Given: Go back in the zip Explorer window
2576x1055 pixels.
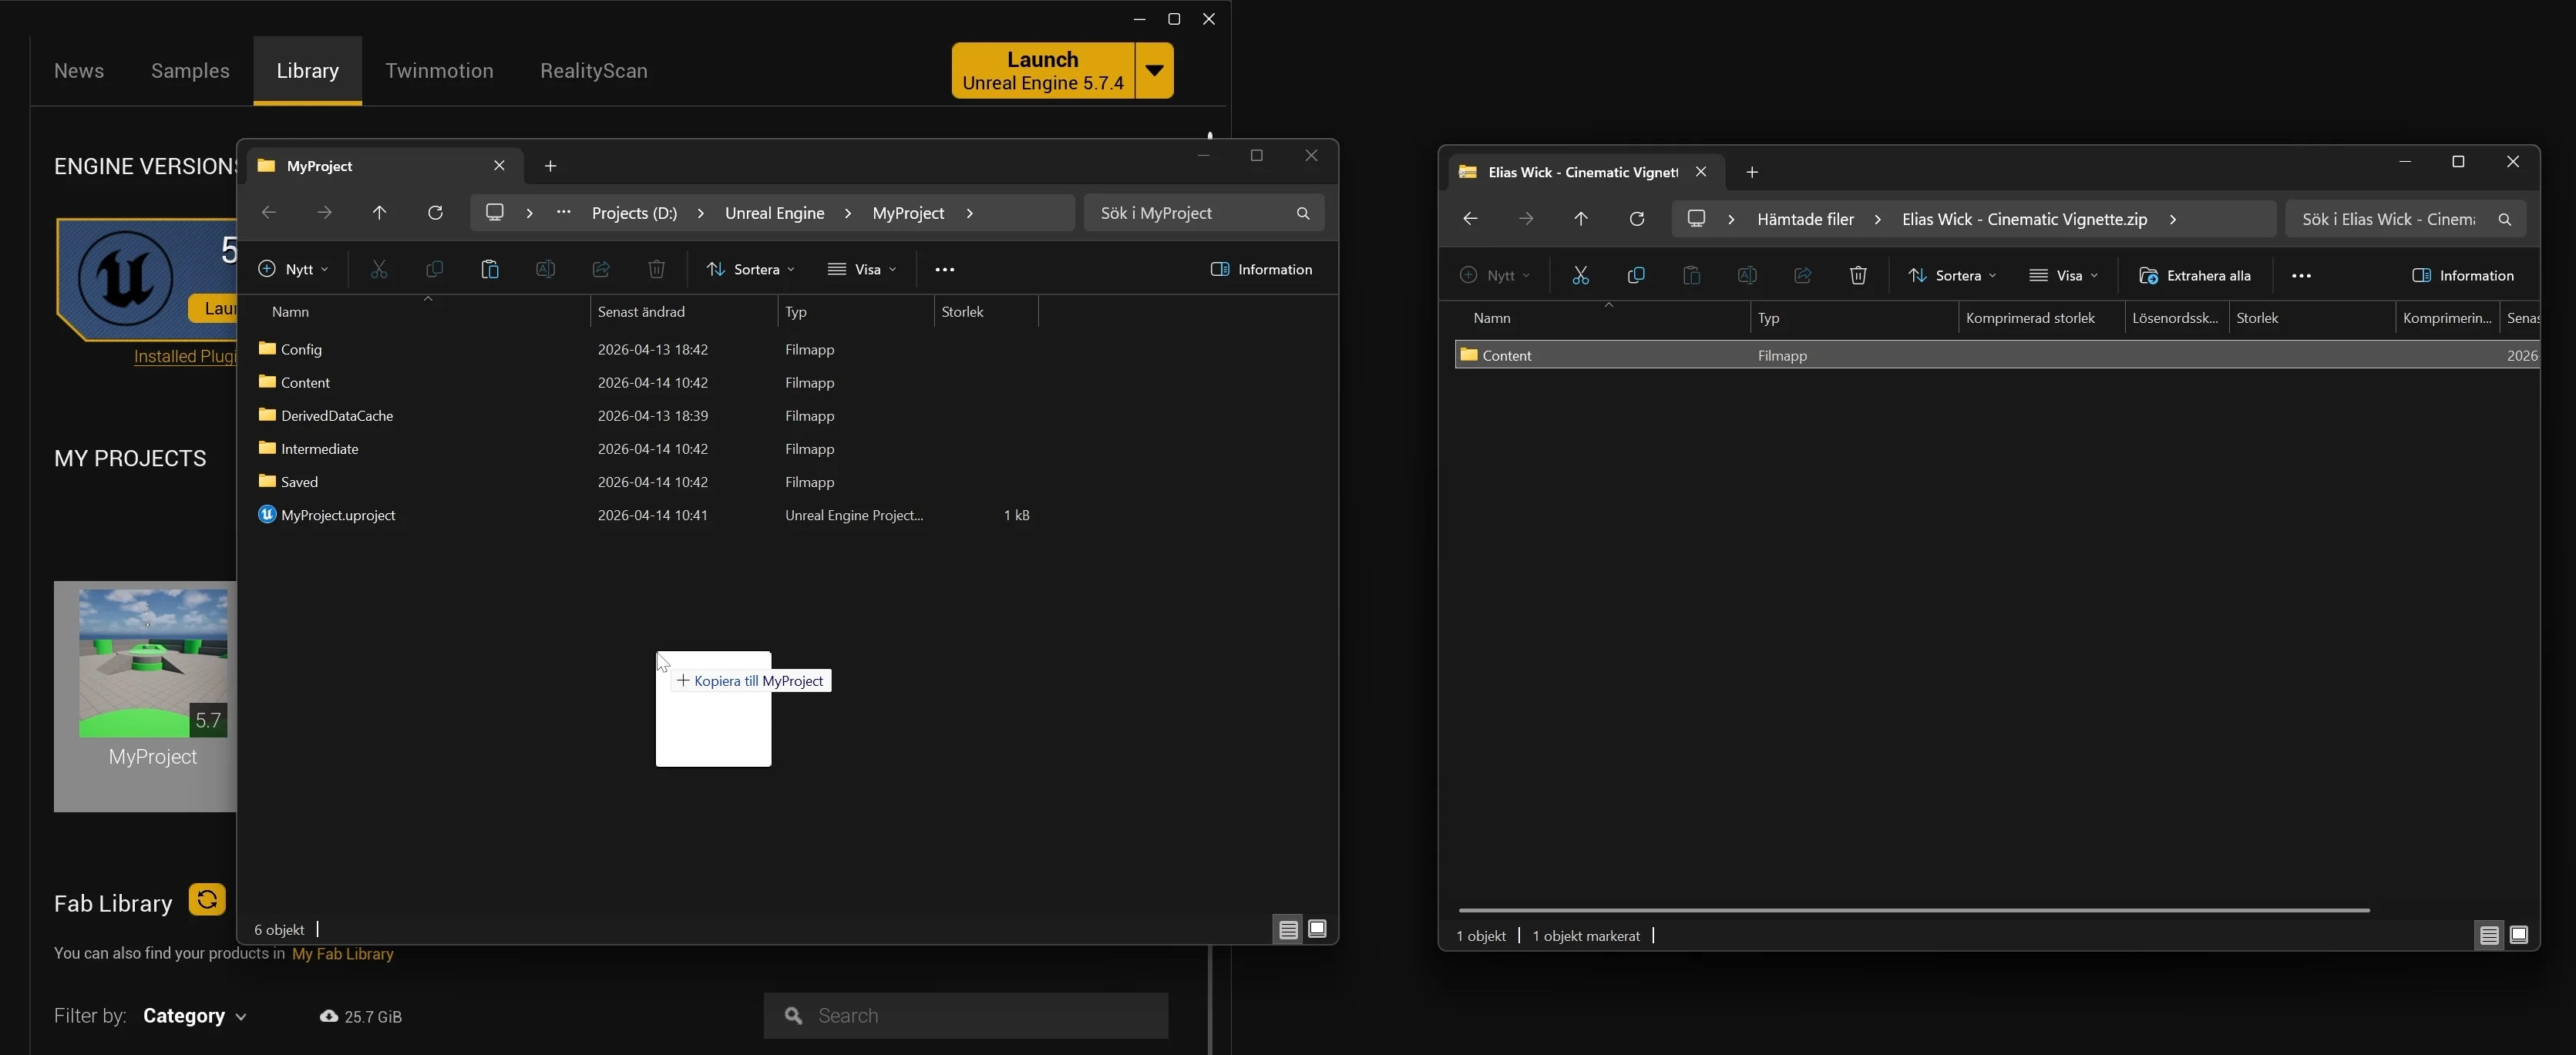Looking at the screenshot, I should click(1470, 219).
